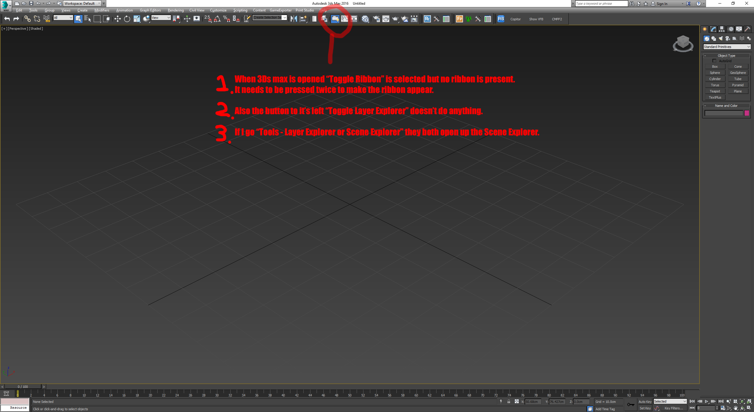The height and width of the screenshot is (412, 754).
Task: Click the Teapot primitive button
Action: click(715, 91)
